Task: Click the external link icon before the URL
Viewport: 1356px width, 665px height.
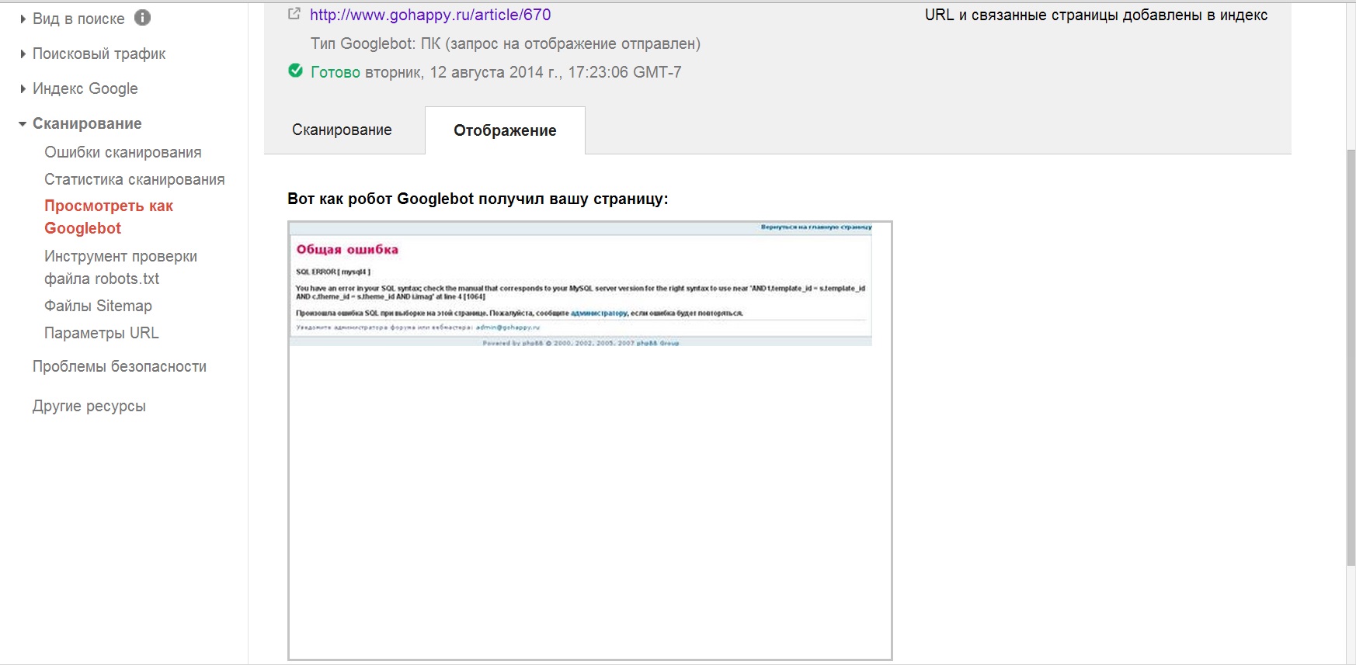Action: (x=294, y=14)
